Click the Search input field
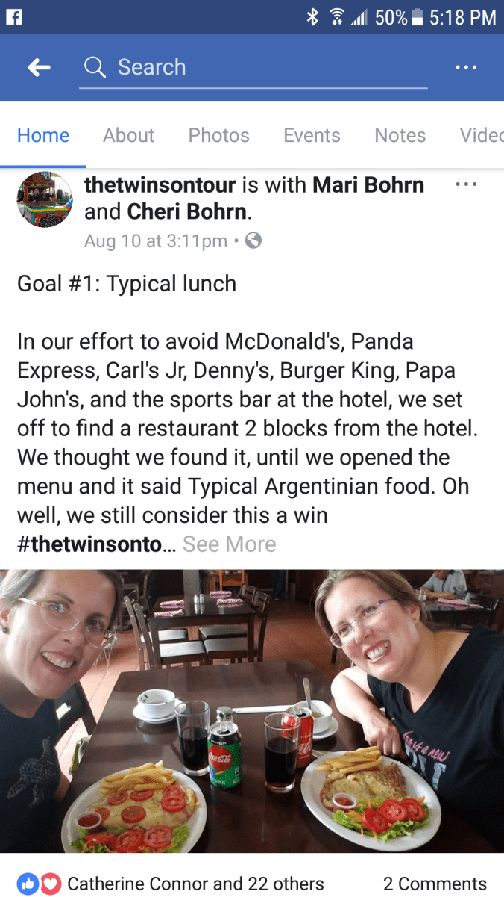The image size is (504, 897). pos(253,68)
